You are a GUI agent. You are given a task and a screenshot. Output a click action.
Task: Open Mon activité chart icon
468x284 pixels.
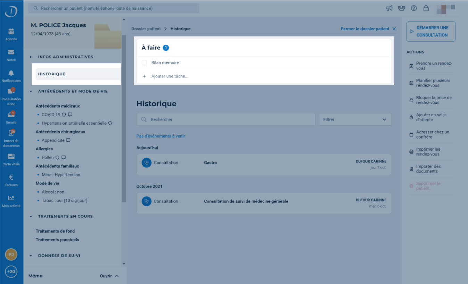tap(11, 198)
